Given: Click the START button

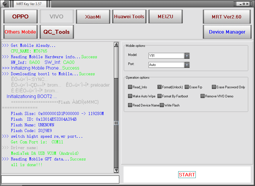Looking at the screenshot, I should (187, 175).
